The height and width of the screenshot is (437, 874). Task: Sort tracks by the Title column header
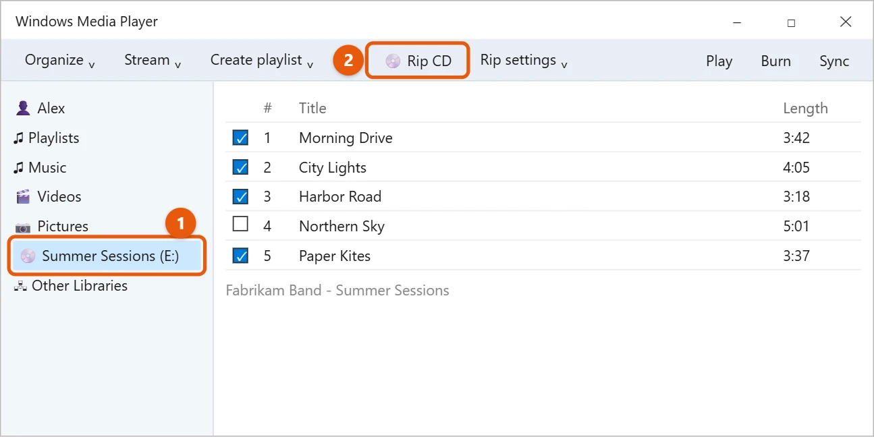click(312, 108)
